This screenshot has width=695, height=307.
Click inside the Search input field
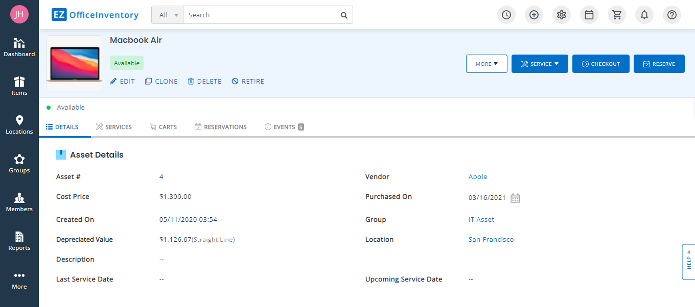coord(261,15)
